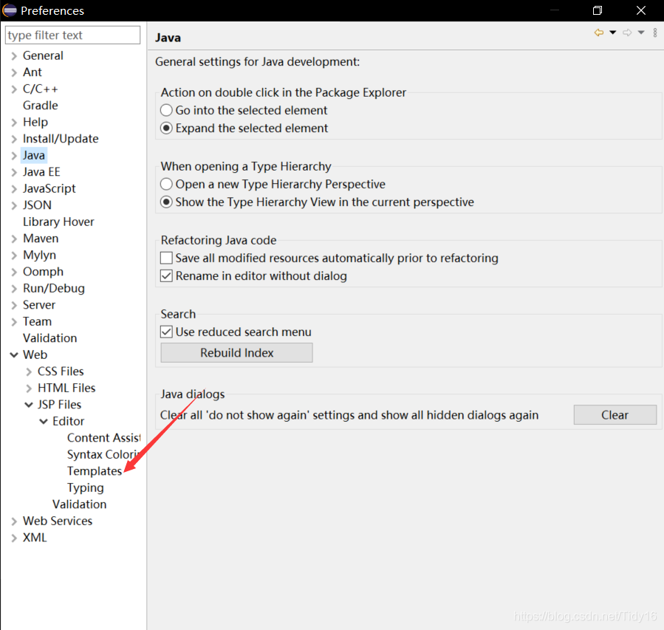664x630 pixels.
Task: Select the Server item label
Action: click(39, 305)
